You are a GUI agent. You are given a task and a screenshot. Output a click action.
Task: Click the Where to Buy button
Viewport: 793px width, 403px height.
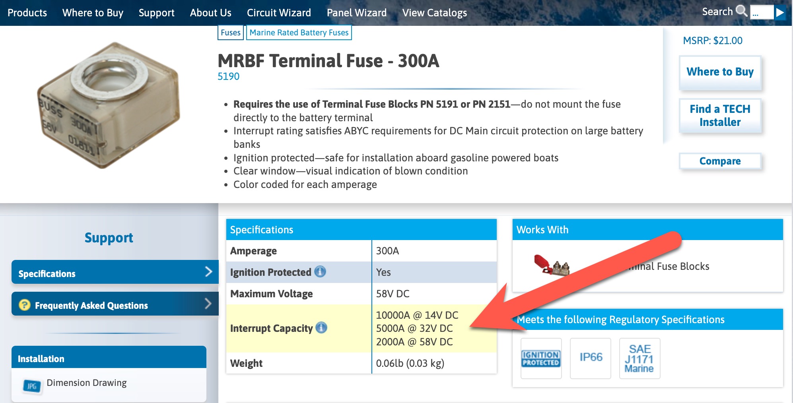[x=720, y=72]
